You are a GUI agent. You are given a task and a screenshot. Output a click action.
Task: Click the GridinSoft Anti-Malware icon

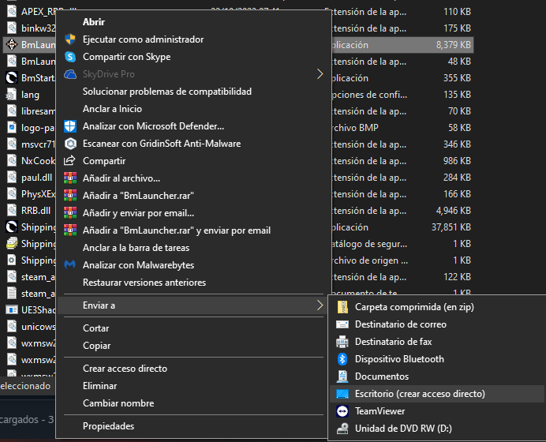pyautogui.click(x=70, y=144)
